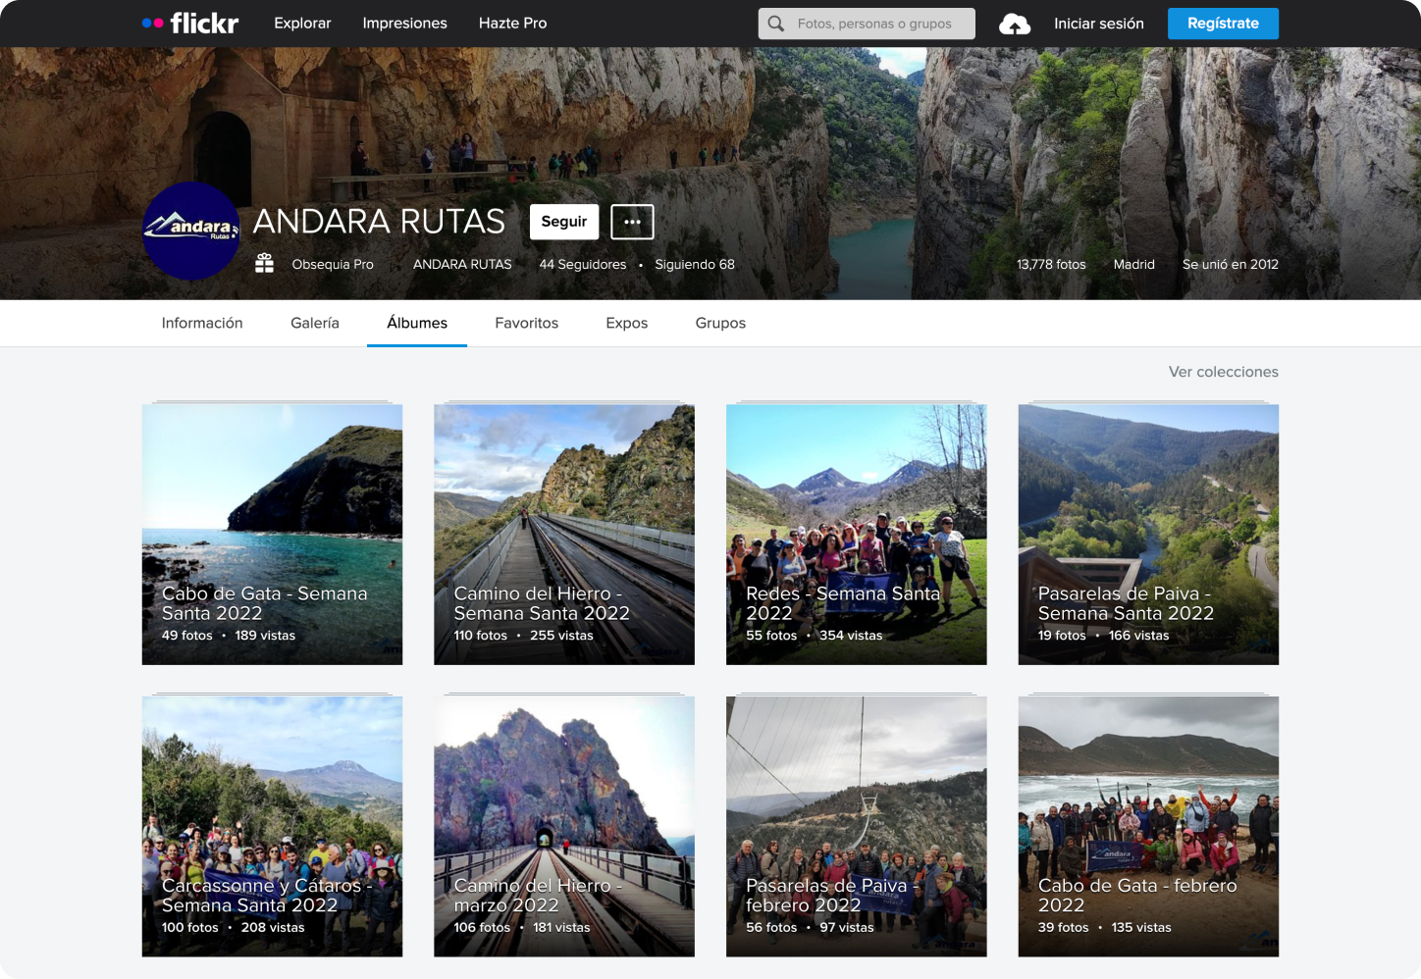Open the Andara Rutas profile avatar
Viewport: 1421px width, 979px height.
click(191, 231)
